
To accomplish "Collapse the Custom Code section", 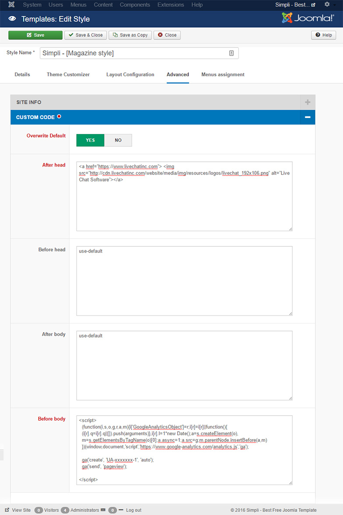I will (308, 117).
